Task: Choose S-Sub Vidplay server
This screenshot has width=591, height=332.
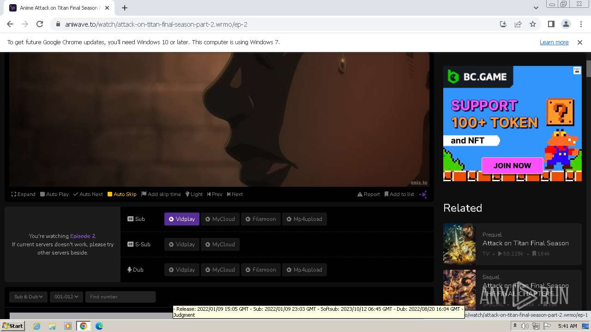Action: pos(182,244)
